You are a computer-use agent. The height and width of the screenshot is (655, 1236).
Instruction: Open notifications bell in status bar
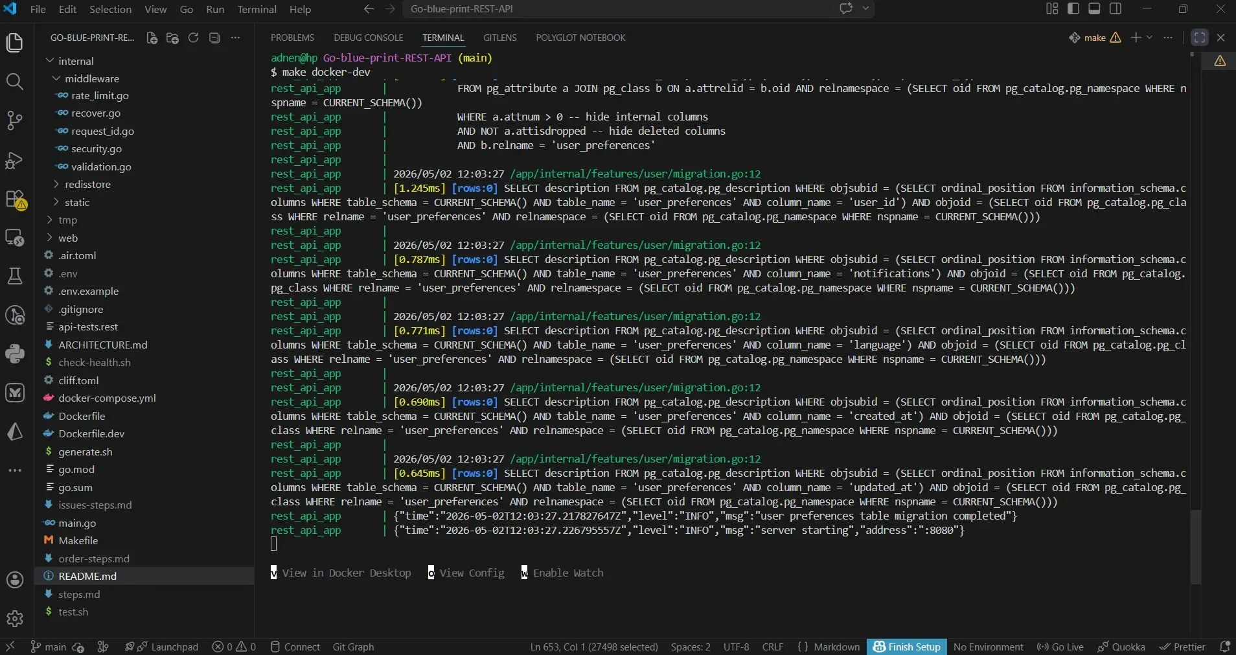[x=1224, y=647]
